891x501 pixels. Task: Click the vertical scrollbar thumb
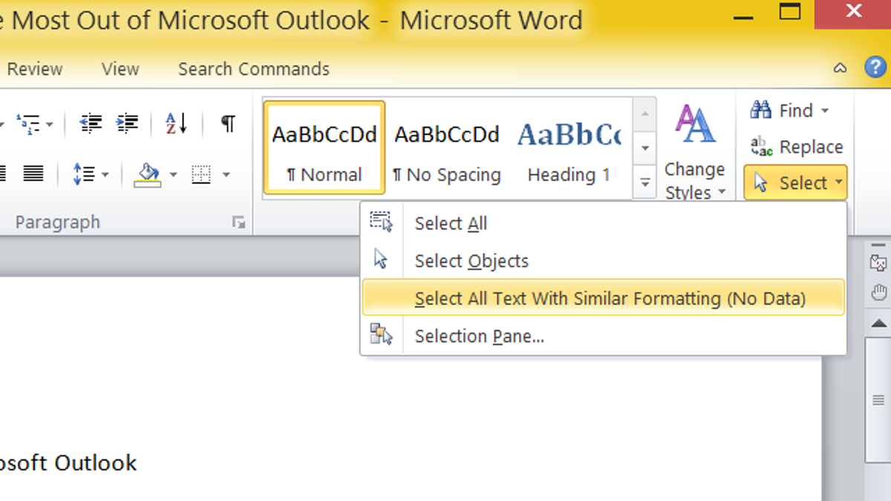[880, 401]
